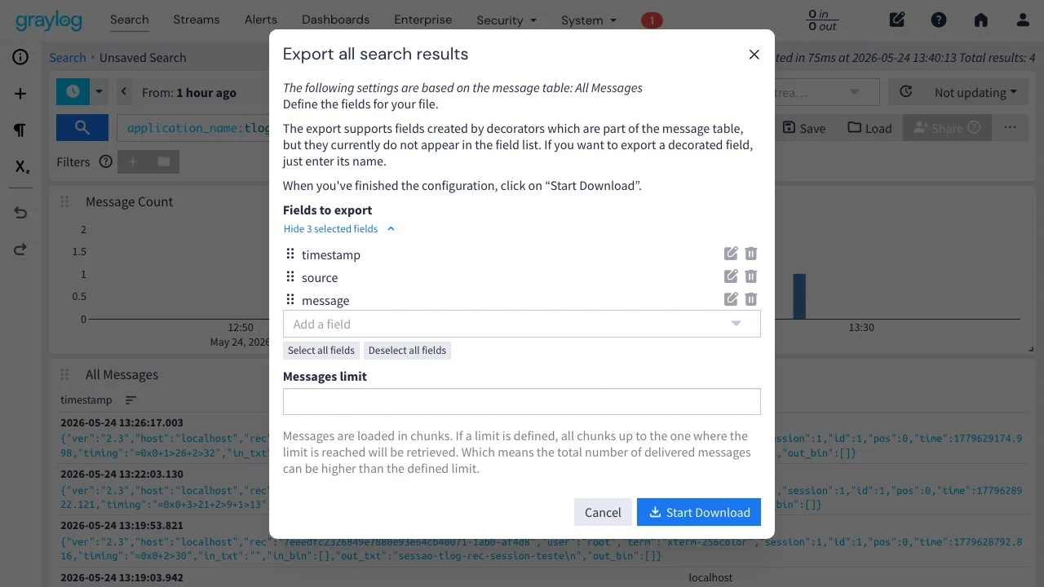
Task: Delete the source field with trash icon
Action: (x=751, y=276)
